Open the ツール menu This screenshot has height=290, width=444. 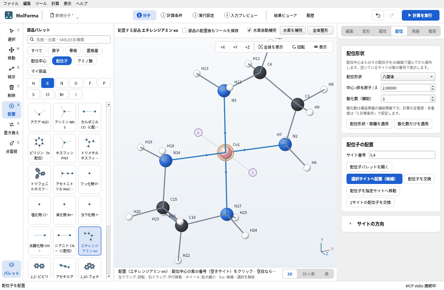41,4
